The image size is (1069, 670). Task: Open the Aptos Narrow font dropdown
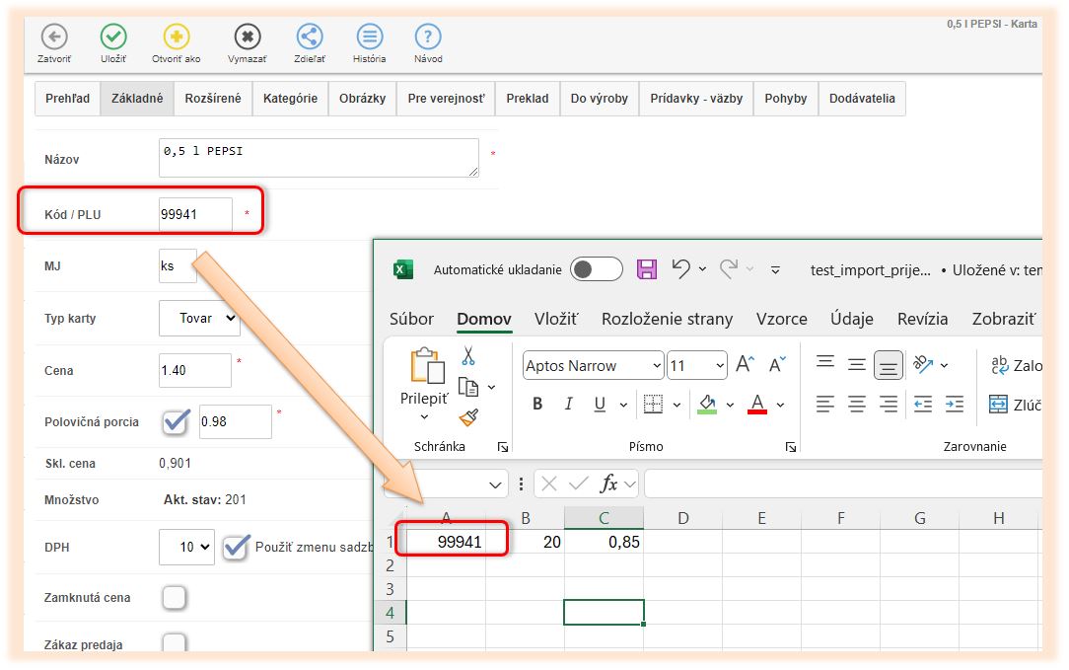coord(593,365)
